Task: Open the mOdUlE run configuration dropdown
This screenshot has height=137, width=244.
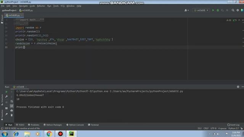Action: pos(201,10)
